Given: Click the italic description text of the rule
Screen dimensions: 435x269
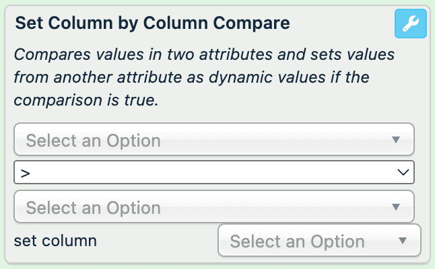Looking at the screenshot, I should click(192, 77).
